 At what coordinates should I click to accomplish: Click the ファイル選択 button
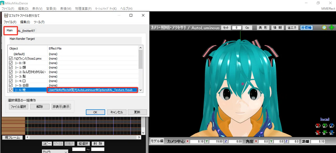click(18, 106)
